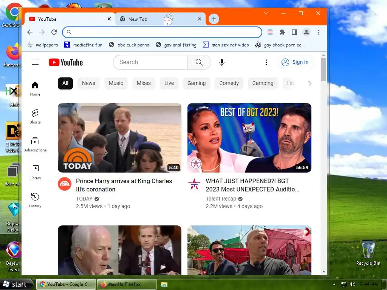
Task: Open Shorts in the sidebar
Action: tap(35, 117)
